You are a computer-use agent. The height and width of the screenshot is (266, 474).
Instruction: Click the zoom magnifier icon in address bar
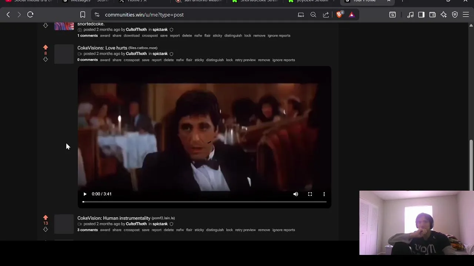(313, 15)
